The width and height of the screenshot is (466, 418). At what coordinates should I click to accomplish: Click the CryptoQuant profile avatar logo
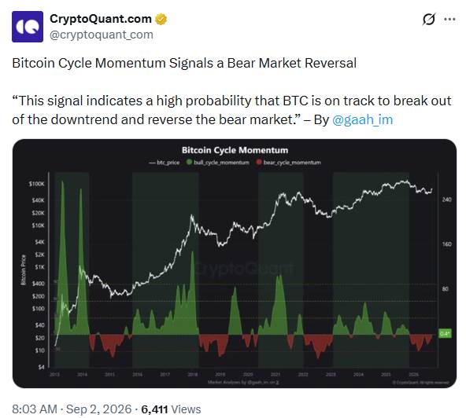pos(28,27)
